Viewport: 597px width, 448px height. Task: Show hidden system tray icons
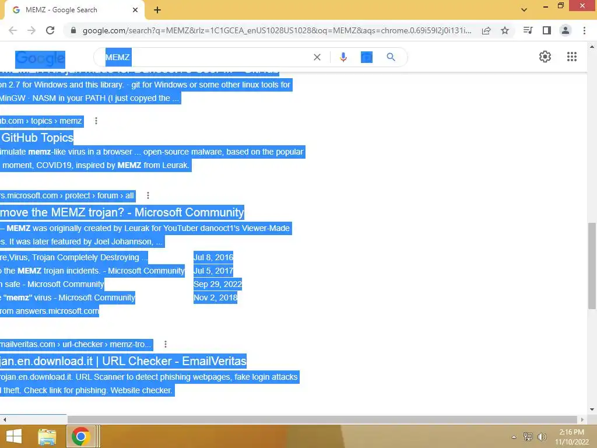pyautogui.click(x=514, y=437)
